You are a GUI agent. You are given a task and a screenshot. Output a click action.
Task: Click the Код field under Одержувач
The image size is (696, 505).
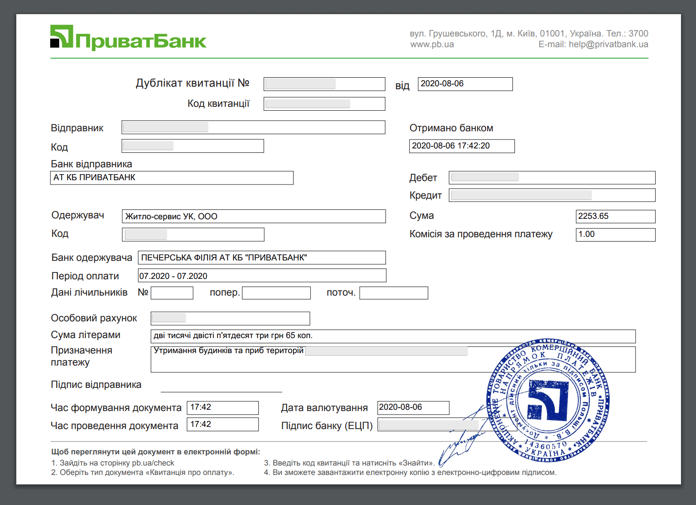(x=193, y=235)
